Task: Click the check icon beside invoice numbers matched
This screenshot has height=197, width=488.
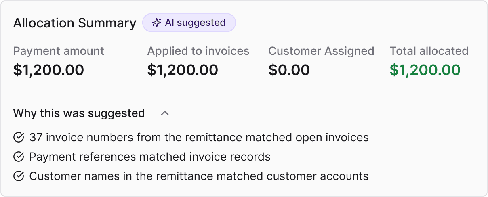Action: 19,138
